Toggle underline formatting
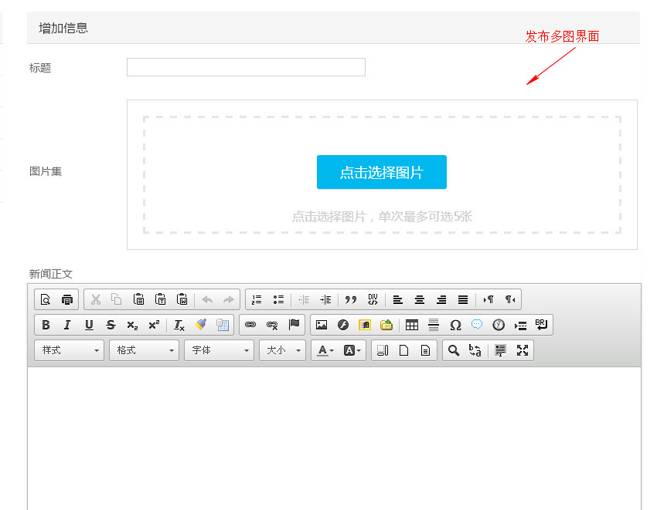 click(x=89, y=325)
